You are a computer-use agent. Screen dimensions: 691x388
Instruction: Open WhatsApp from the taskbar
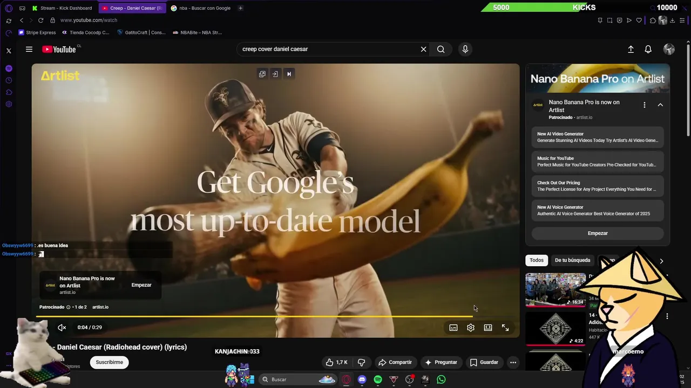point(441,379)
